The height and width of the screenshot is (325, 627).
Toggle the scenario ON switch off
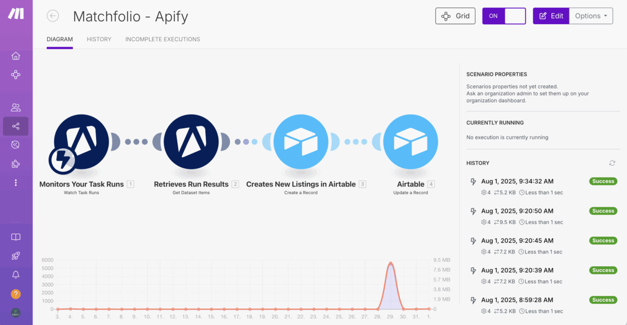[504, 16]
